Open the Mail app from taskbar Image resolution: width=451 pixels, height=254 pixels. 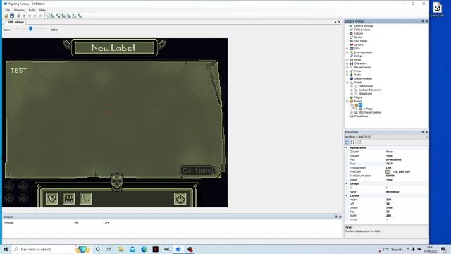click(x=132, y=249)
